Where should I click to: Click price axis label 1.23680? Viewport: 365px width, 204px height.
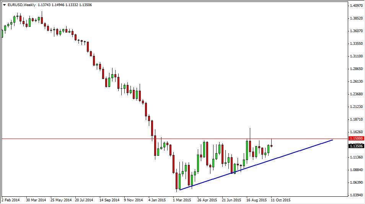(356, 94)
